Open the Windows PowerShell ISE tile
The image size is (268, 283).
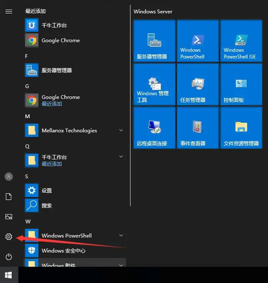(x=240, y=41)
